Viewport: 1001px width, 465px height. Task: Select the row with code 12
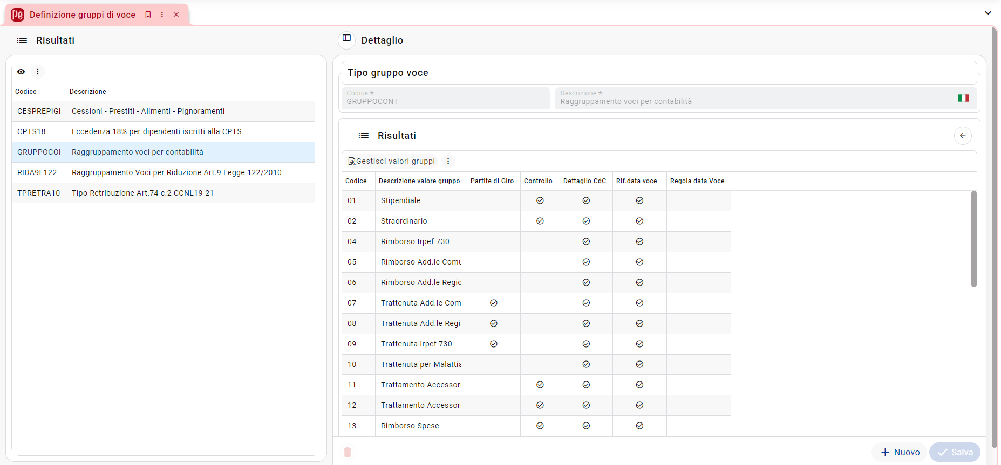click(x=536, y=405)
